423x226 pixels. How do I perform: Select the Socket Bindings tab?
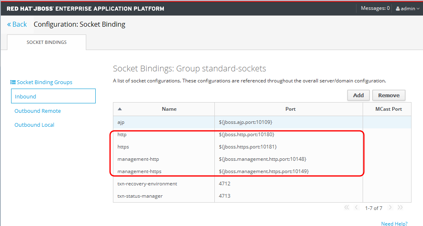(x=46, y=42)
